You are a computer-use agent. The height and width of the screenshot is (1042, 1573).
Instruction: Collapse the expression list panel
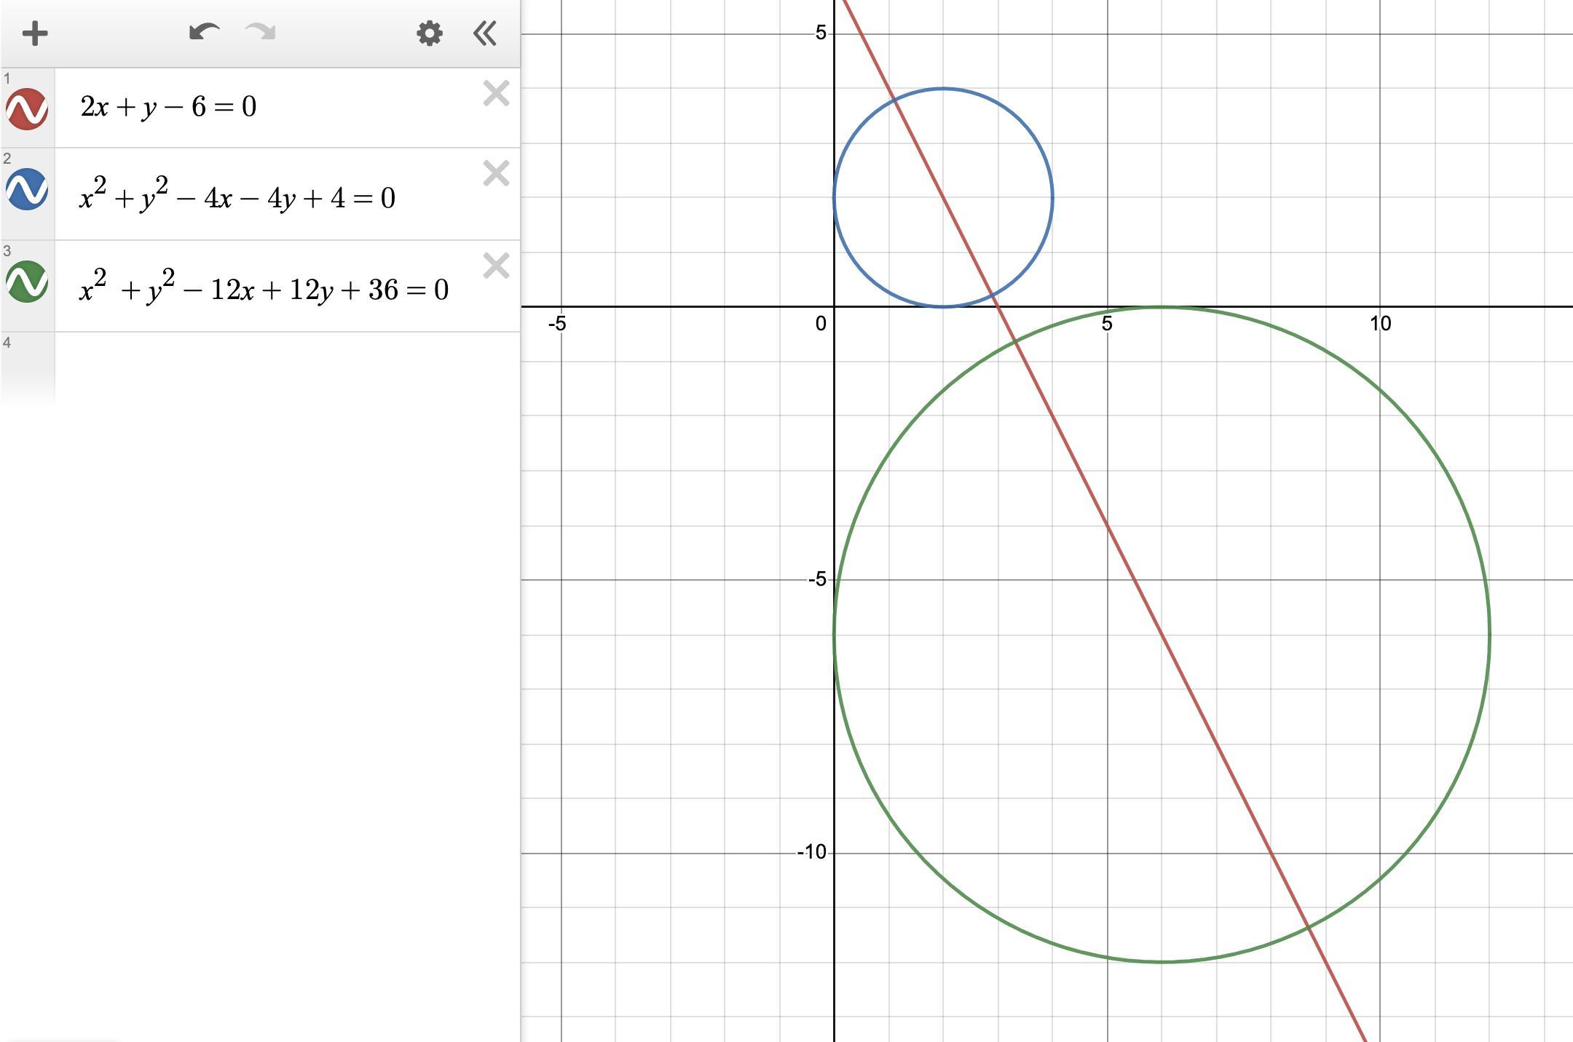click(485, 33)
